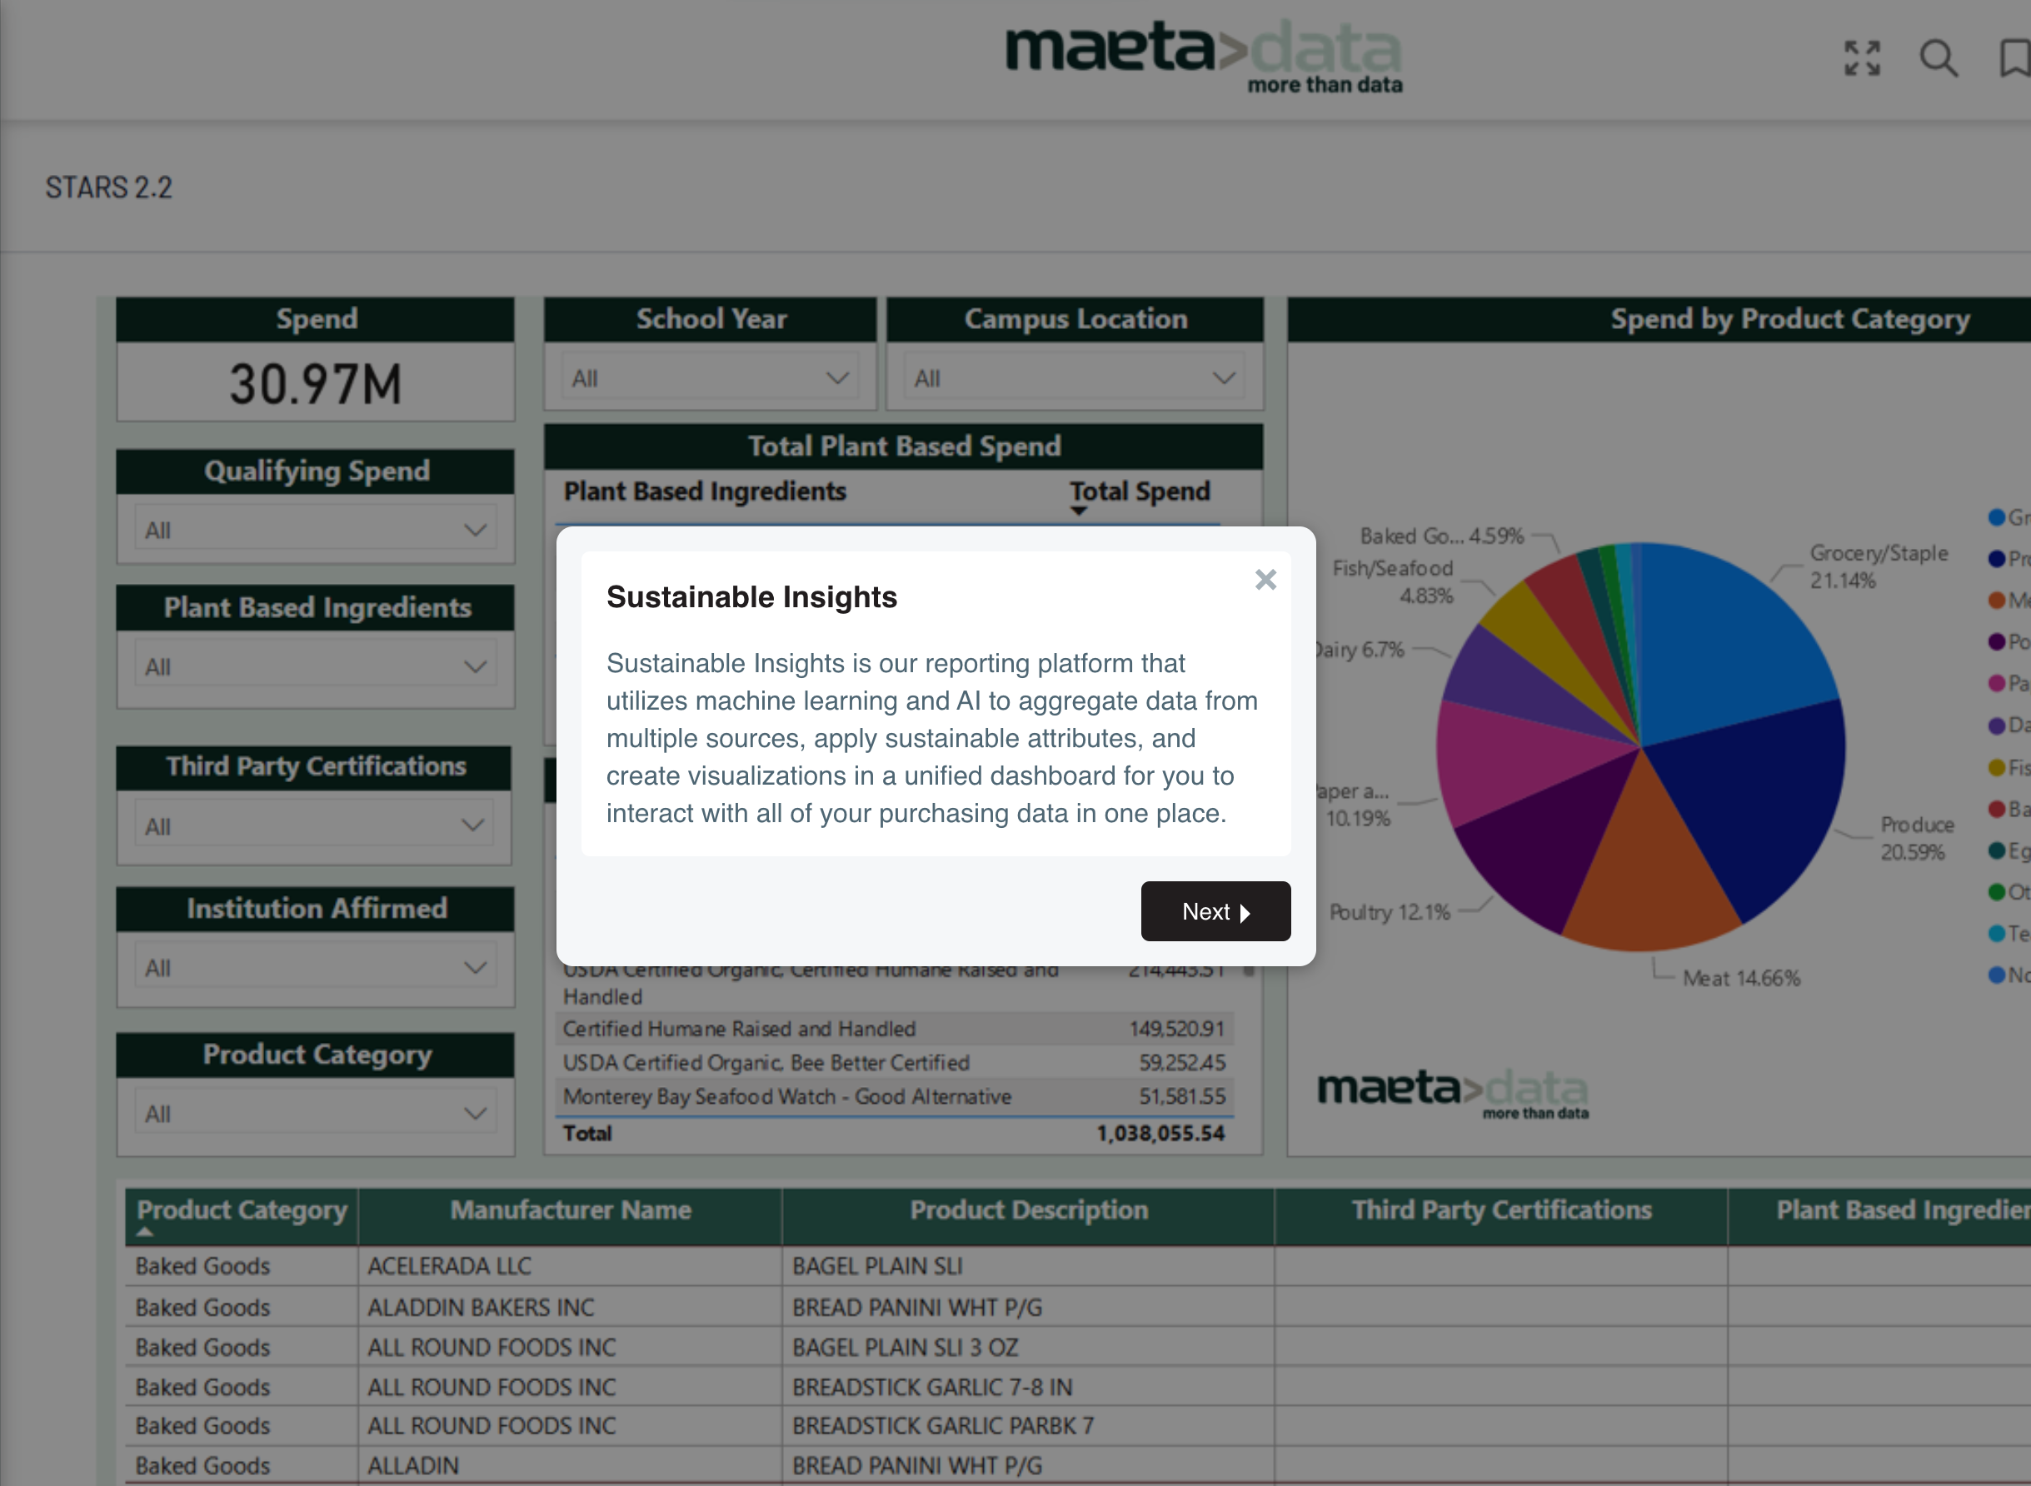Click the bookmark icon in header
Viewport: 2031px width, 1486px height.
pos(2015,58)
